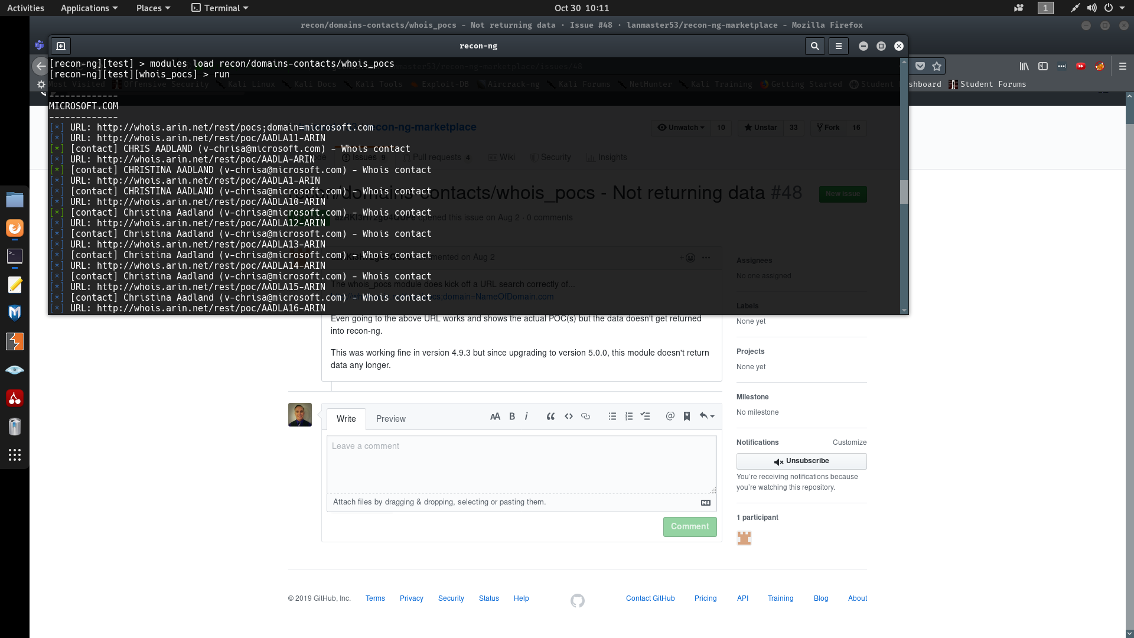Viewport: 1134px width, 638px height.
Task: Open the Pull requests tab
Action: pos(437,157)
